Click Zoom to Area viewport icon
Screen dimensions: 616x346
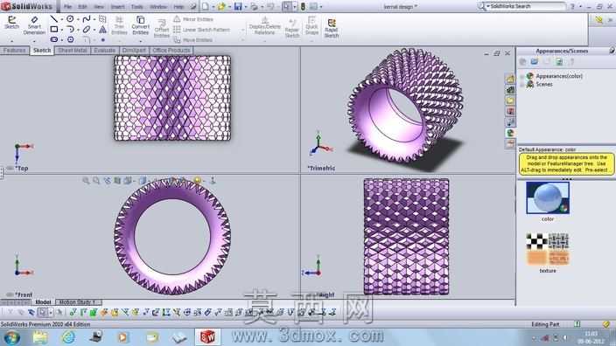[96, 181]
